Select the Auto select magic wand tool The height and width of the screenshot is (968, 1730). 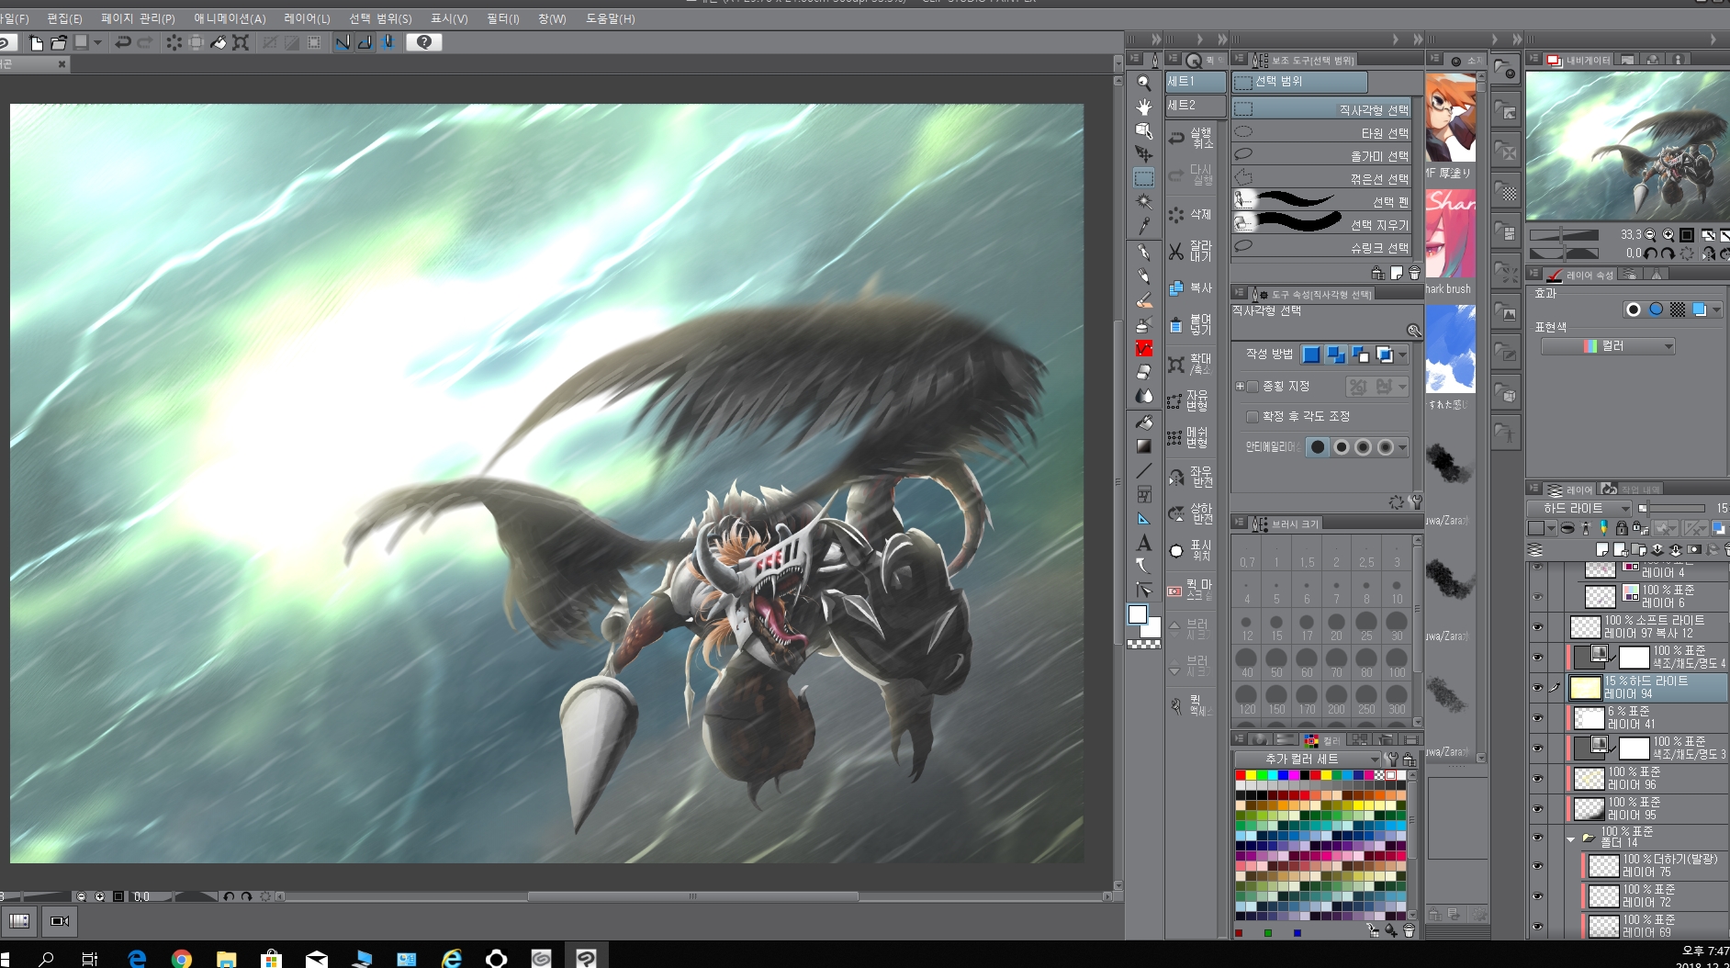(x=1143, y=201)
